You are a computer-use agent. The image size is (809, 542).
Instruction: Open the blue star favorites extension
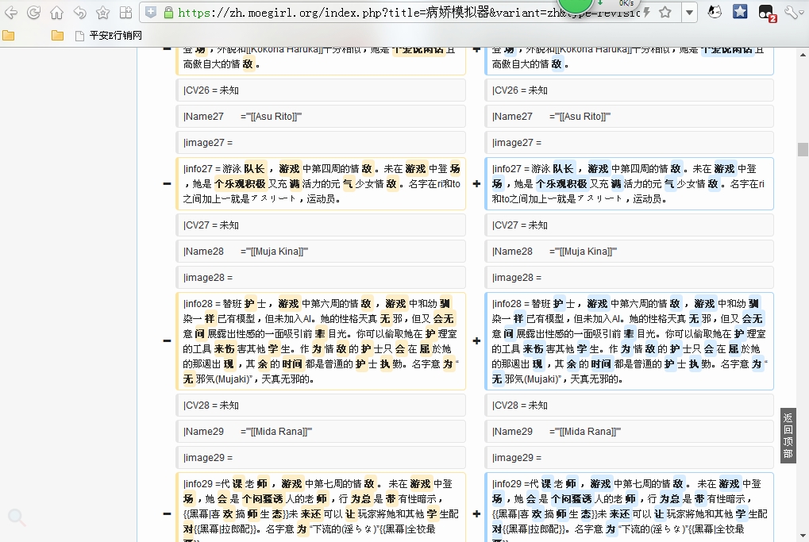(739, 12)
